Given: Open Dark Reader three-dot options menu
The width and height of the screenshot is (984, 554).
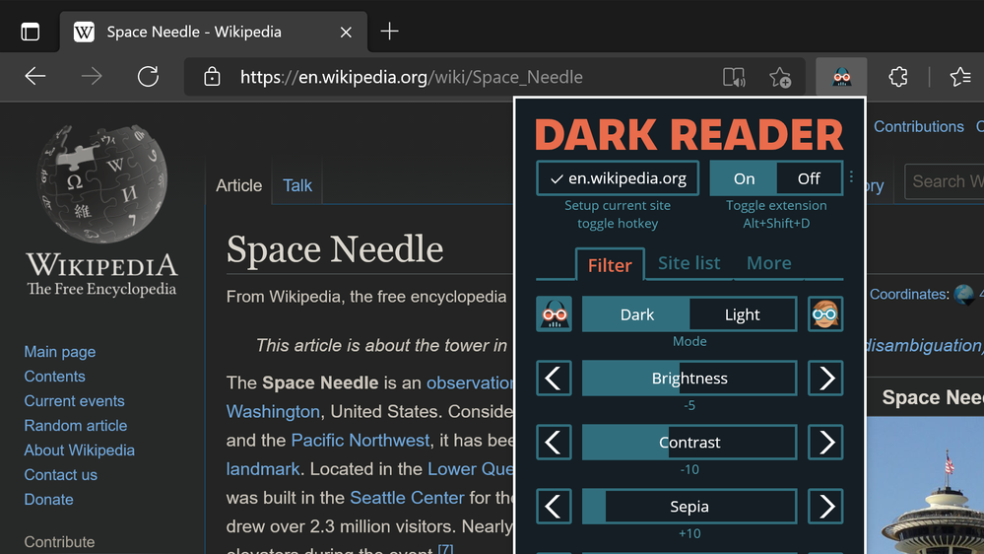Looking at the screenshot, I should click(x=851, y=177).
